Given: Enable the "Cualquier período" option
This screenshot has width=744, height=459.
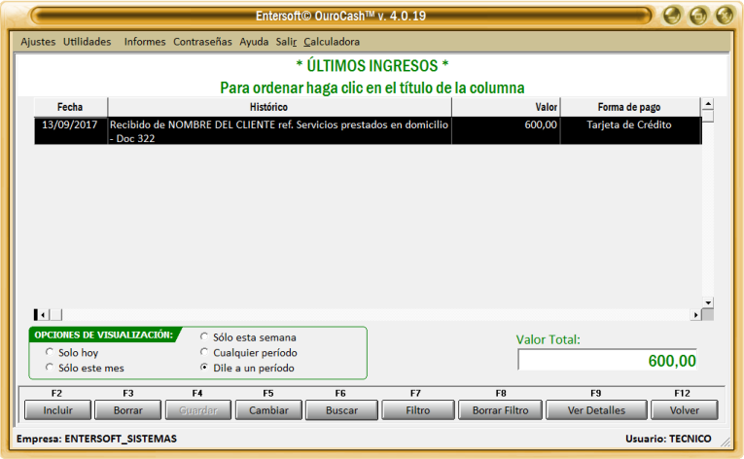Looking at the screenshot, I should click(204, 352).
